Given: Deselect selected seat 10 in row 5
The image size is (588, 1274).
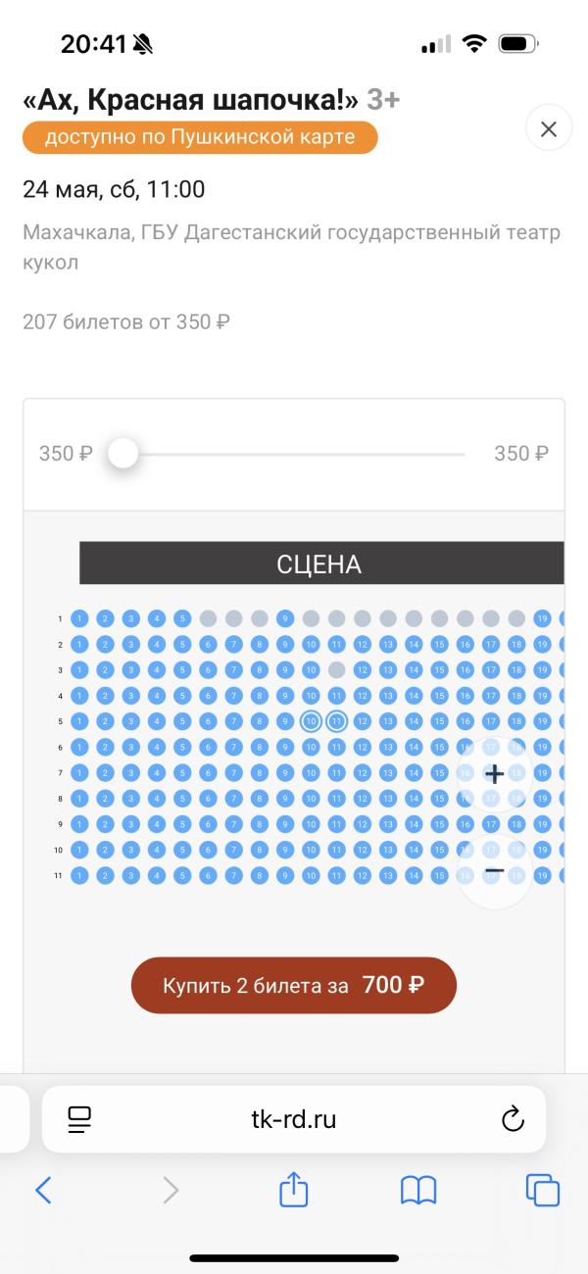Looking at the screenshot, I should [x=311, y=721].
